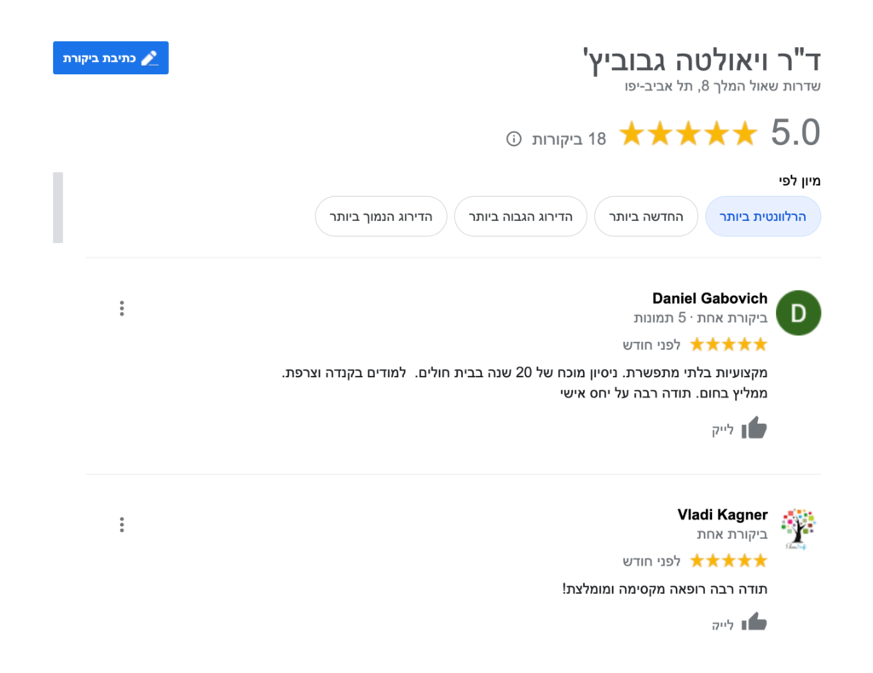This screenshot has height=673, width=873.
Task: Select the הרלוונטית ביותר sort chip
Action: tap(763, 217)
